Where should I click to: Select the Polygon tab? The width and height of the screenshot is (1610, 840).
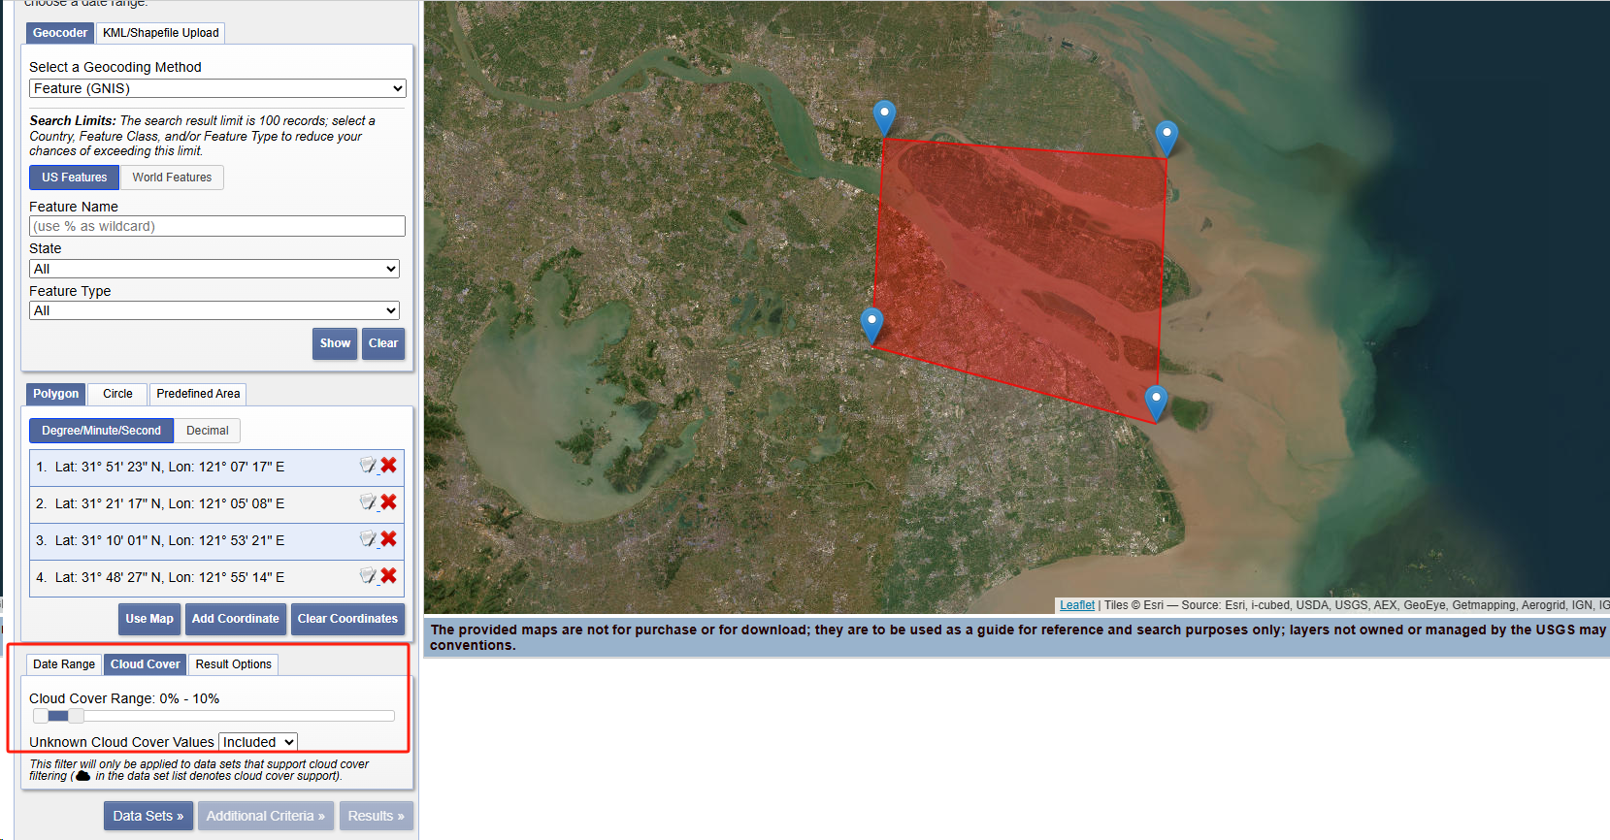point(55,394)
